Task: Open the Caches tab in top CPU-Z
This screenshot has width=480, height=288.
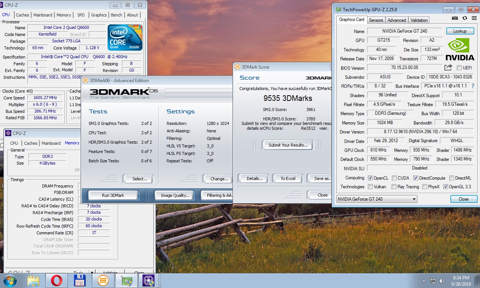Action: coord(22,15)
